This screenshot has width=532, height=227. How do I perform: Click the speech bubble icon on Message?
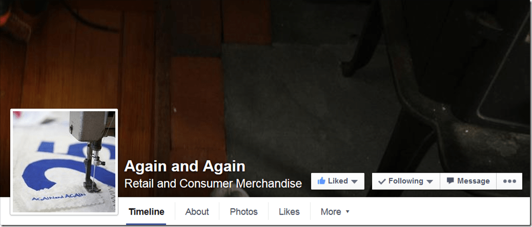pos(450,181)
